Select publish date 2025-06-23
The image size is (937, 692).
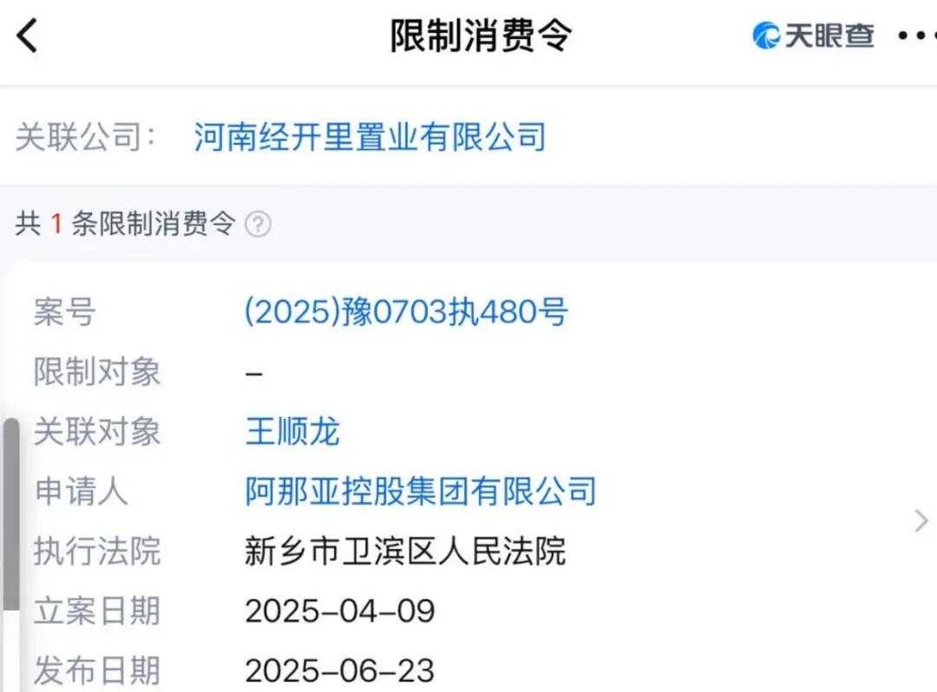pyautogui.click(x=339, y=669)
